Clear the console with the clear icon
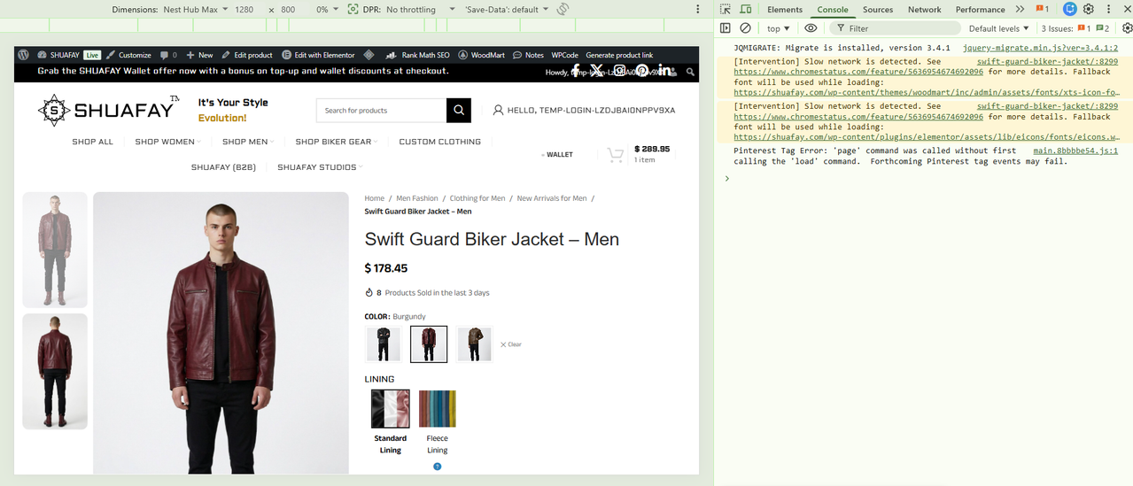 coord(746,28)
